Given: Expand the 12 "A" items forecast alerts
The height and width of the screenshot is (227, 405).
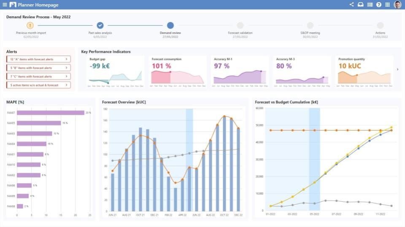Looking at the screenshot, I should coord(38,59).
